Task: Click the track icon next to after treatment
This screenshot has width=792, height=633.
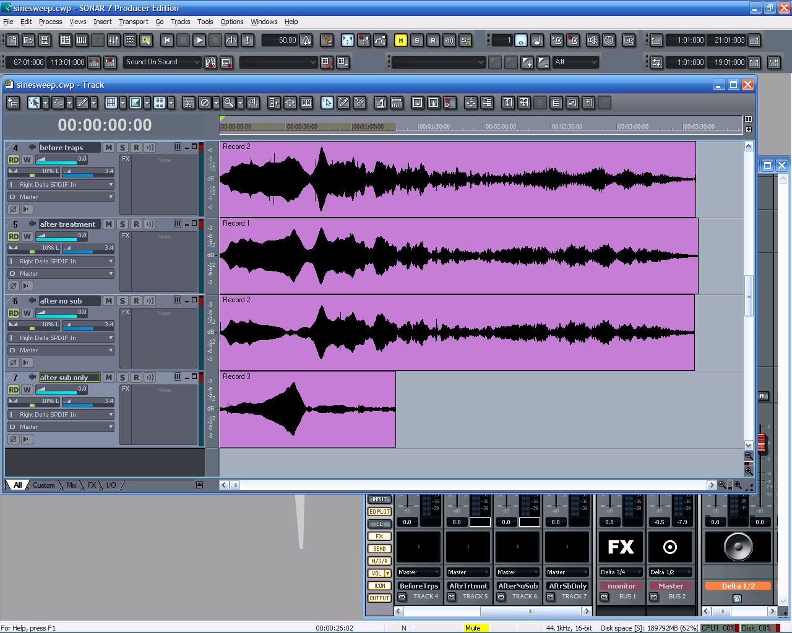Action: click(32, 224)
